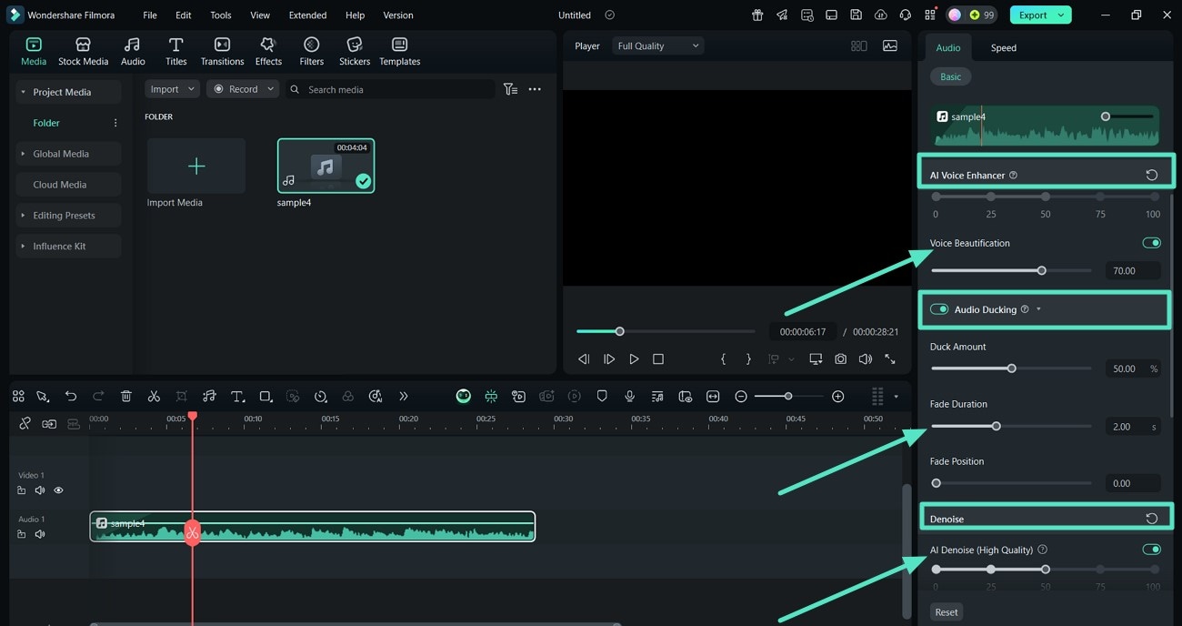Click the timeline delete trash icon
This screenshot has height=626, width=1182.
pos(126,397)
